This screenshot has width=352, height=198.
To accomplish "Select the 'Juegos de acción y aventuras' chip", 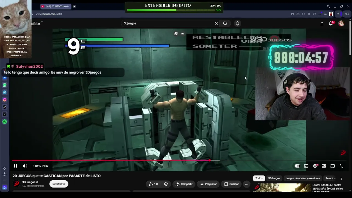I will 303,178.
